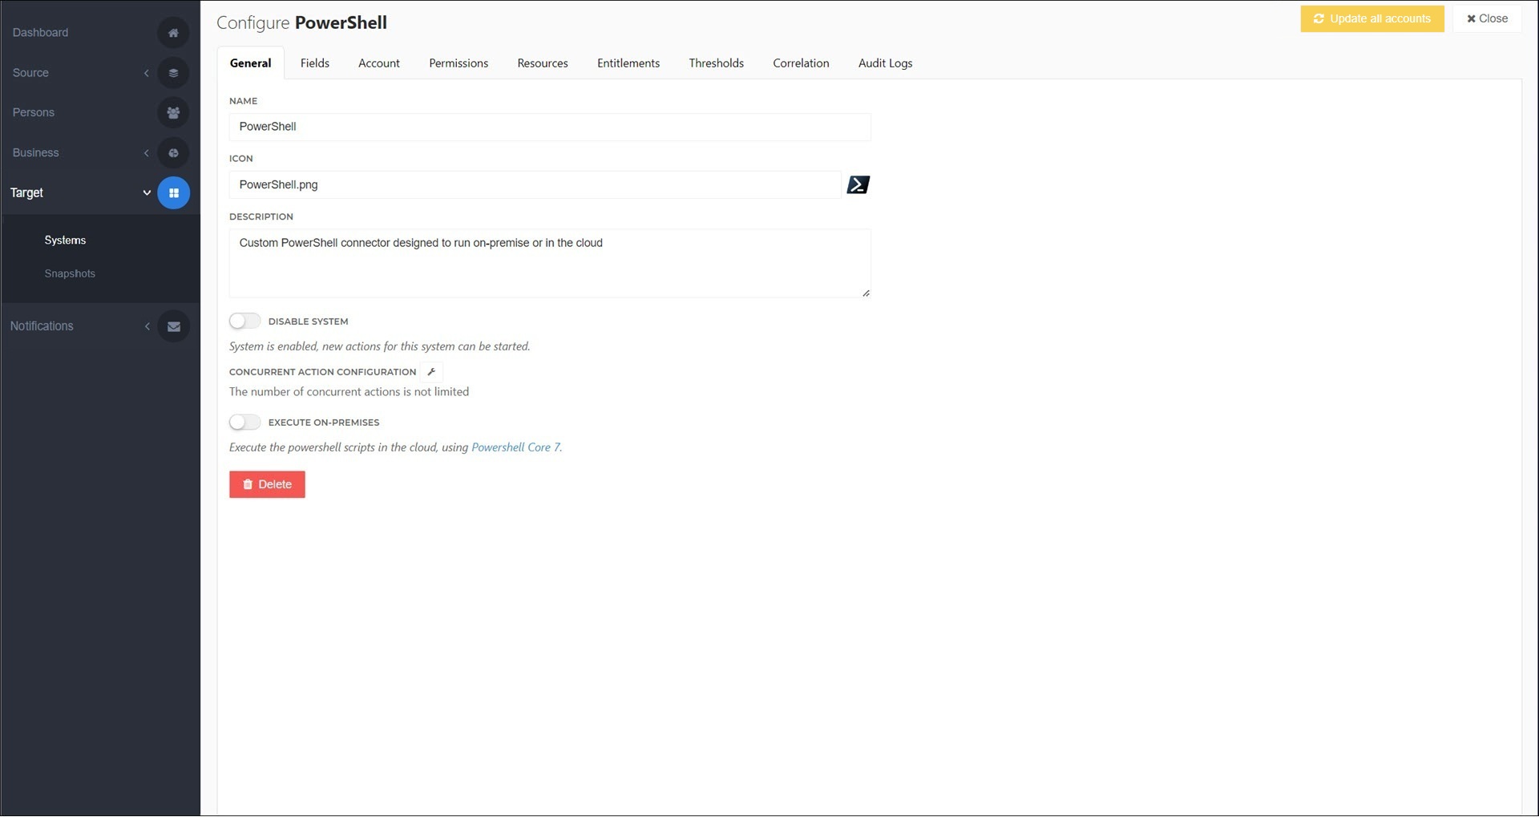The image size is (1539, 817).
Task: Click the Notifications envelope icon
Action: click(173, 326)
